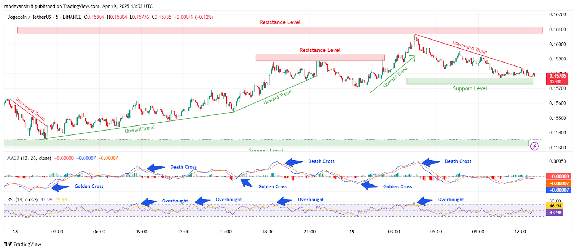Click the blue −0.00007 MACD axis badge
Viewport: 577px width, 251px height.
[559, 190]
